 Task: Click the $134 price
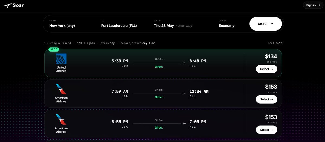[271, 56]
